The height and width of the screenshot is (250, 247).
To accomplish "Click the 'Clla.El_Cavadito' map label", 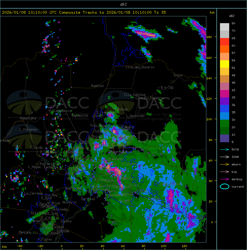I will tap(150, 98).
